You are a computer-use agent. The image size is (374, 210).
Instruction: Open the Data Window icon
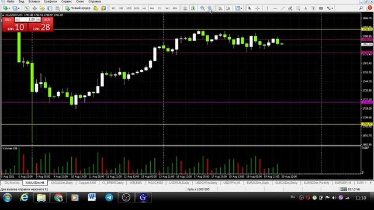(34, 8)
